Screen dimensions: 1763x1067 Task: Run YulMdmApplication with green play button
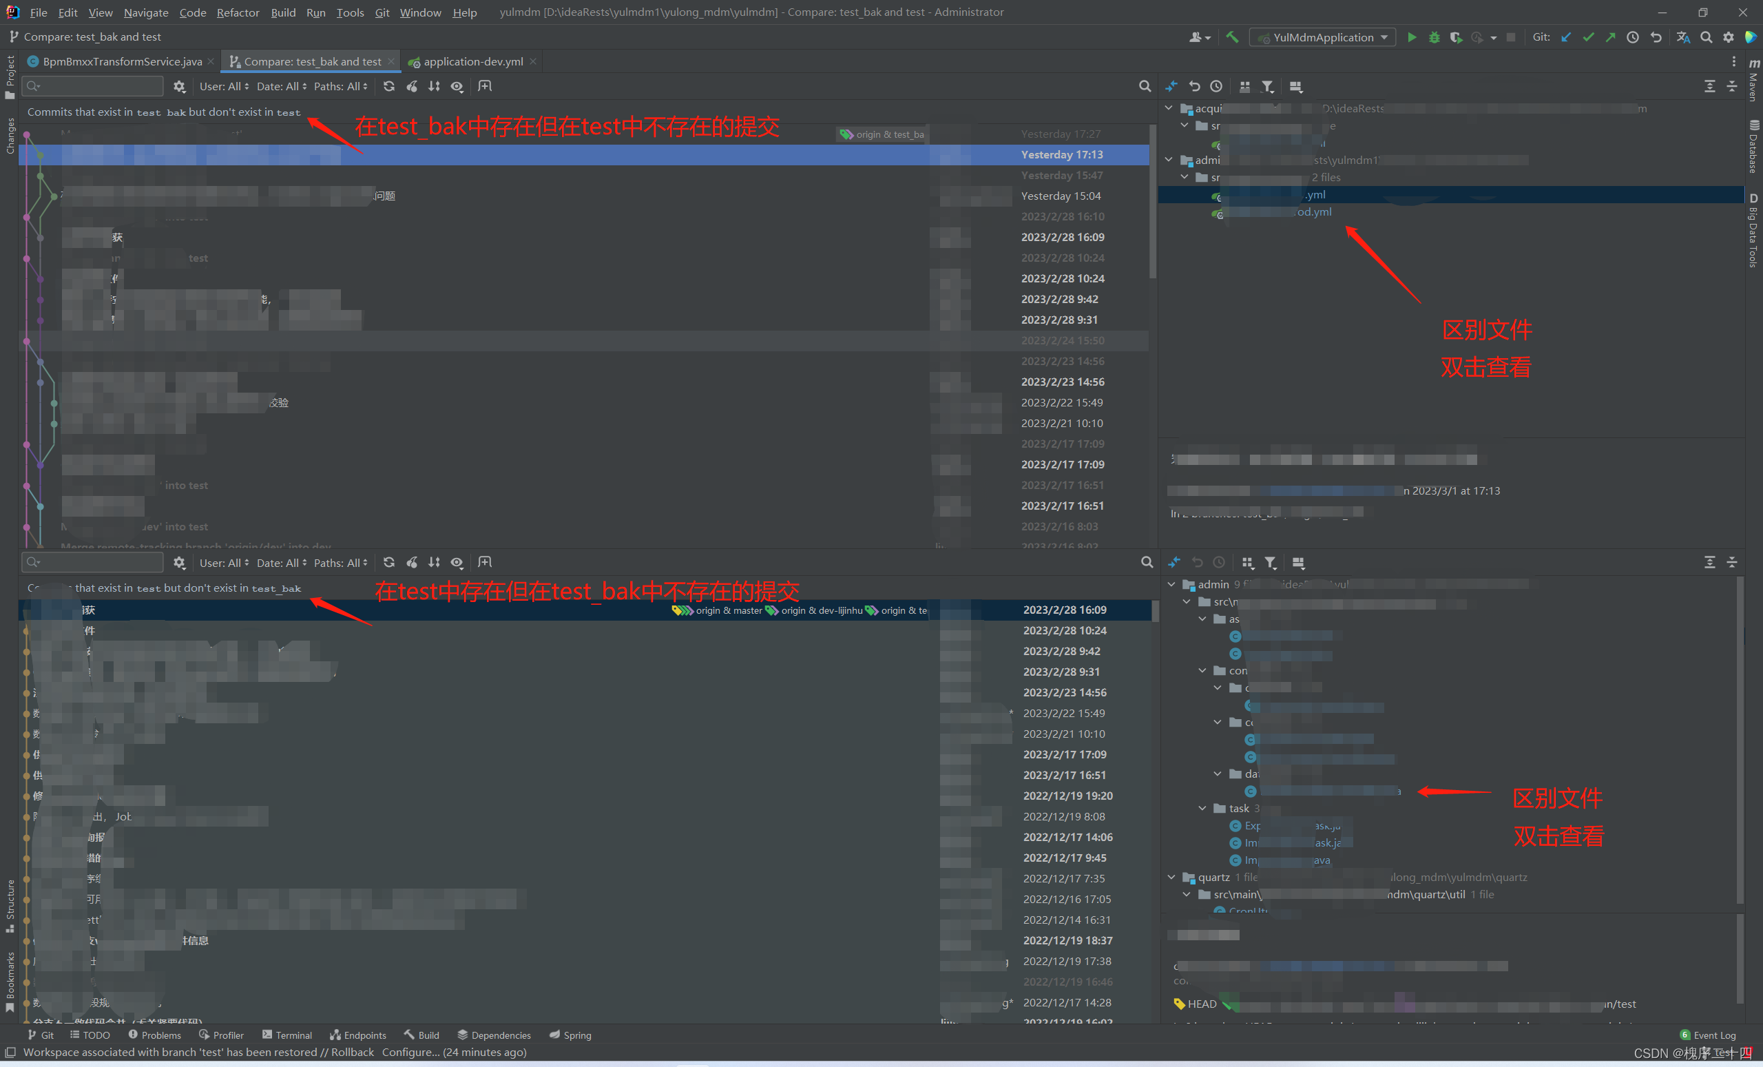tap(1412, 37)
